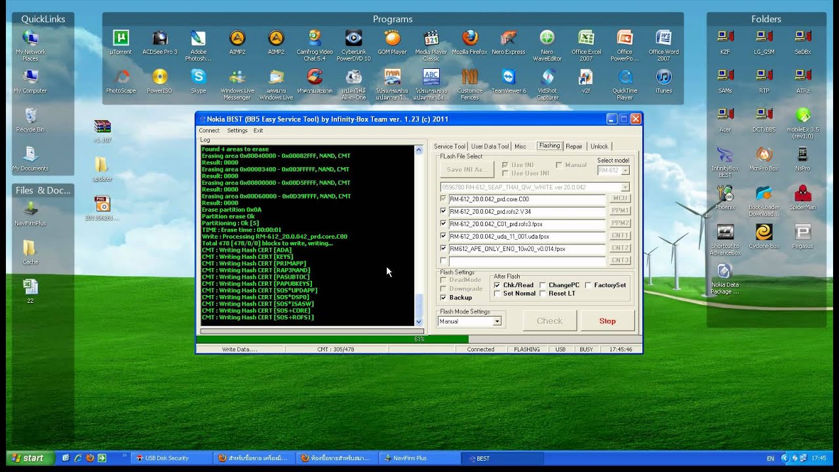Open SpiderMan box icon
The width and height of the screenshot is (839, 472).
pos(802,193)
